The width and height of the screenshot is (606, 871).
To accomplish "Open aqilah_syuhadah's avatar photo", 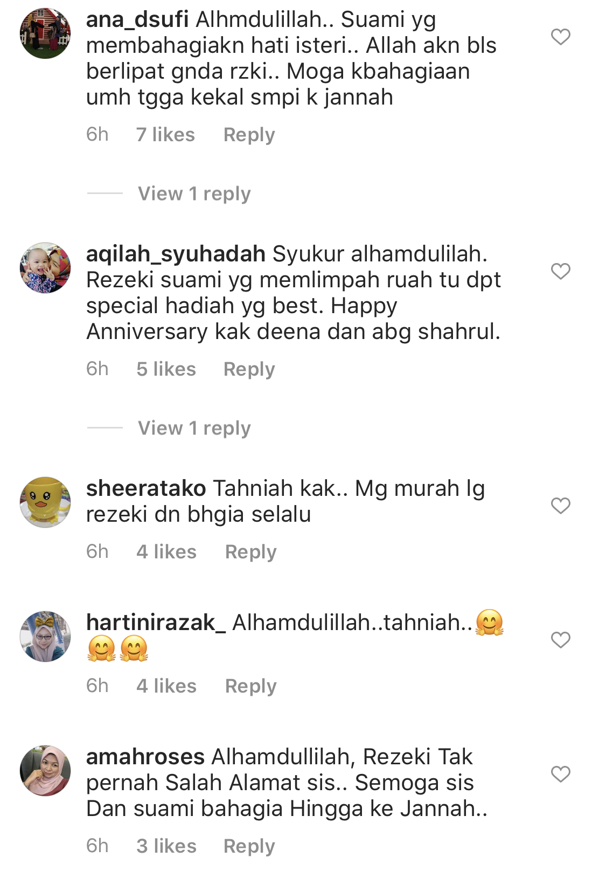I will [x=45, y=268].
